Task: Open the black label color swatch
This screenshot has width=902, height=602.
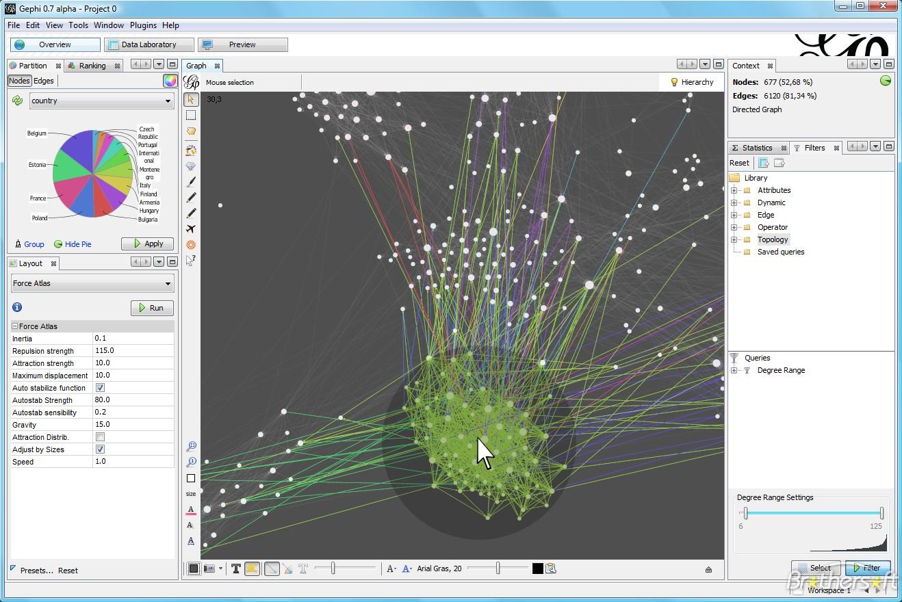Action: click(538, 568)
